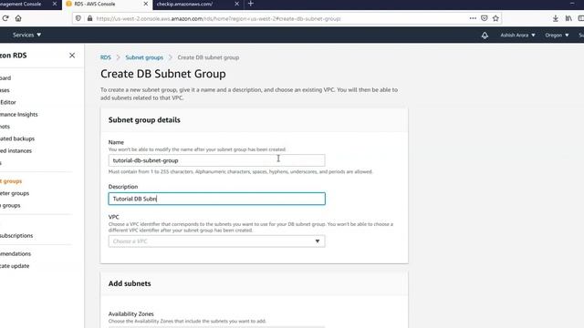Close the checkip.amazonaws.com tab
This screenshot has height=328, width=584.
[237, 4]
